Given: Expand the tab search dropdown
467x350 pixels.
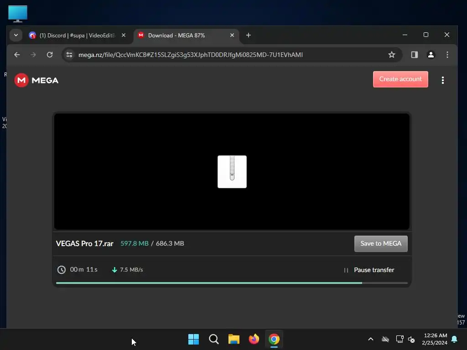Looking at the screenshot, I should [x=16, y=35].
